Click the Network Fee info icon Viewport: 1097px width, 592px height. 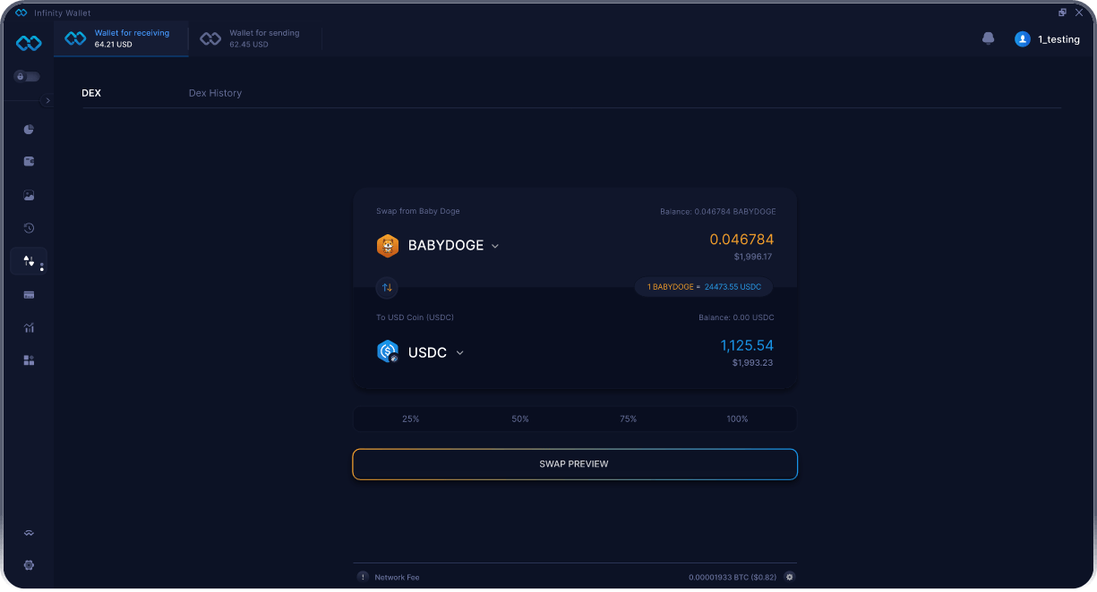point(363,577)
